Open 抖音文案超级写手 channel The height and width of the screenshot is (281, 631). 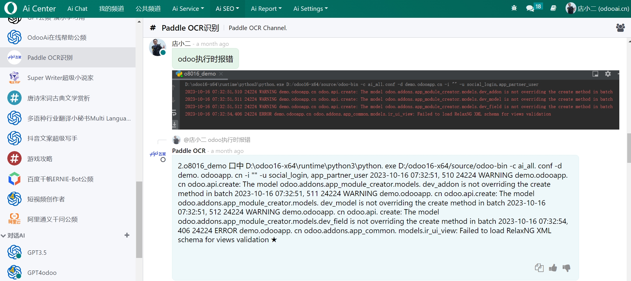68,138
